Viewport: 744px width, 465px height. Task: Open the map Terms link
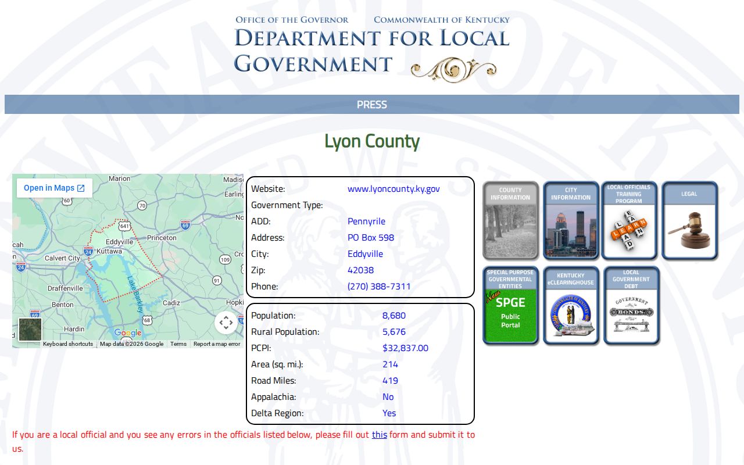178,344
